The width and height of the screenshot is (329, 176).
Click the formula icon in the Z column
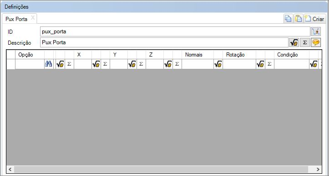click(x=168, y=64)
